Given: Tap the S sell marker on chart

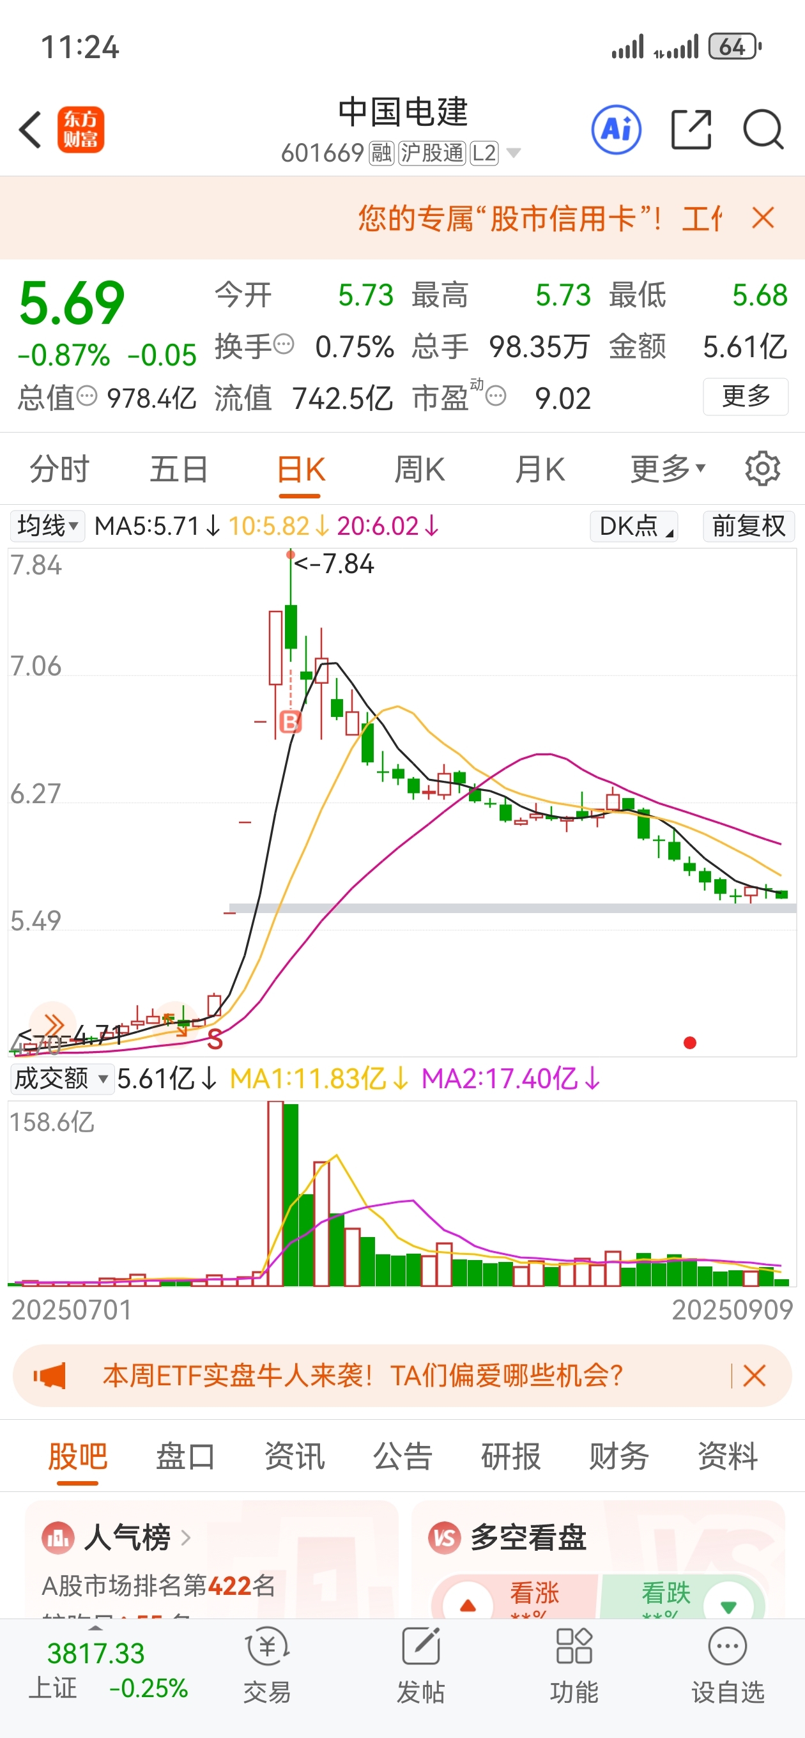Looking at the screenshot, I should [x=215, y=1040].
